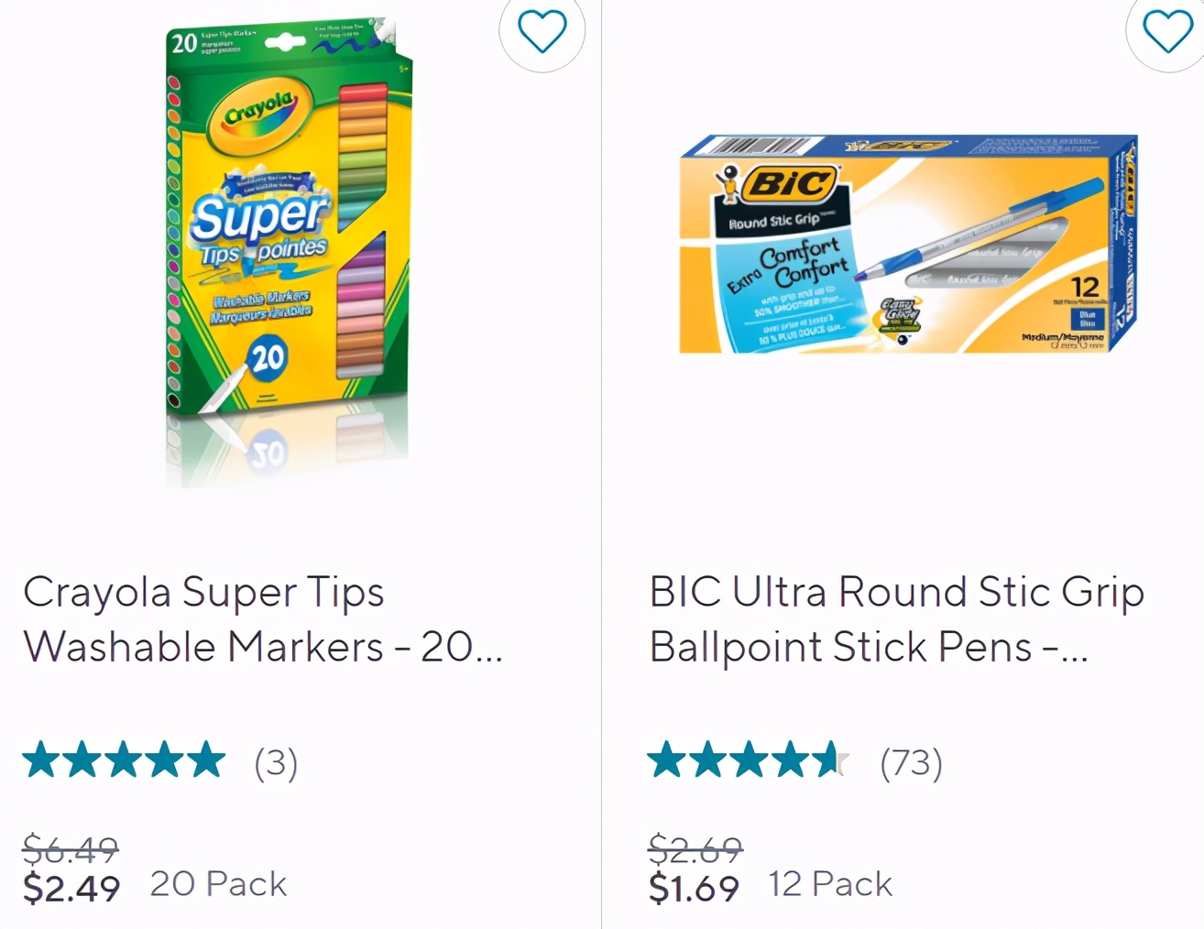
Task: Open Crayola Super Tips Washable Markers title
Action: pos(263,619)
